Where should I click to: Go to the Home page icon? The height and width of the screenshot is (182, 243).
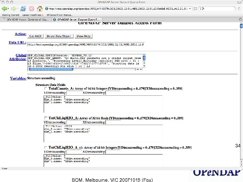[x=40, y=8]
